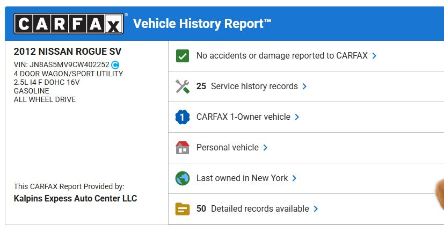Expand the Detailed records available chevron

(x=316, y=209)
